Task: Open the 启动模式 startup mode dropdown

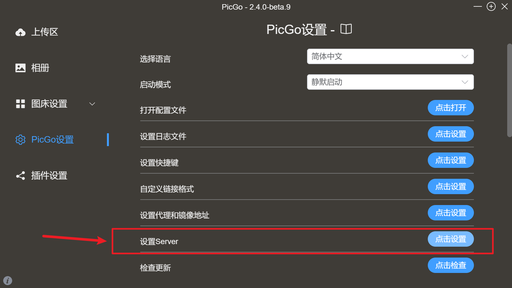Action: click(x=390, y=82)
